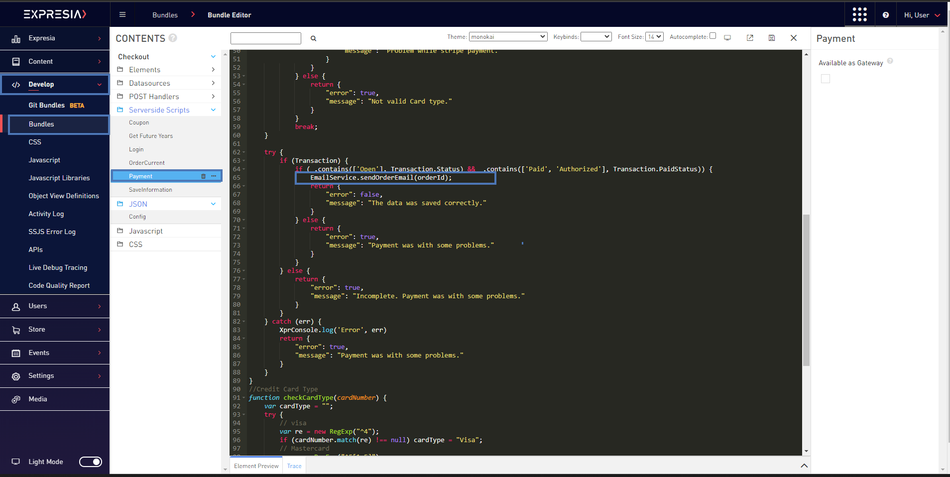Delete the Payment script with trash icon

[x=203, y=176]
